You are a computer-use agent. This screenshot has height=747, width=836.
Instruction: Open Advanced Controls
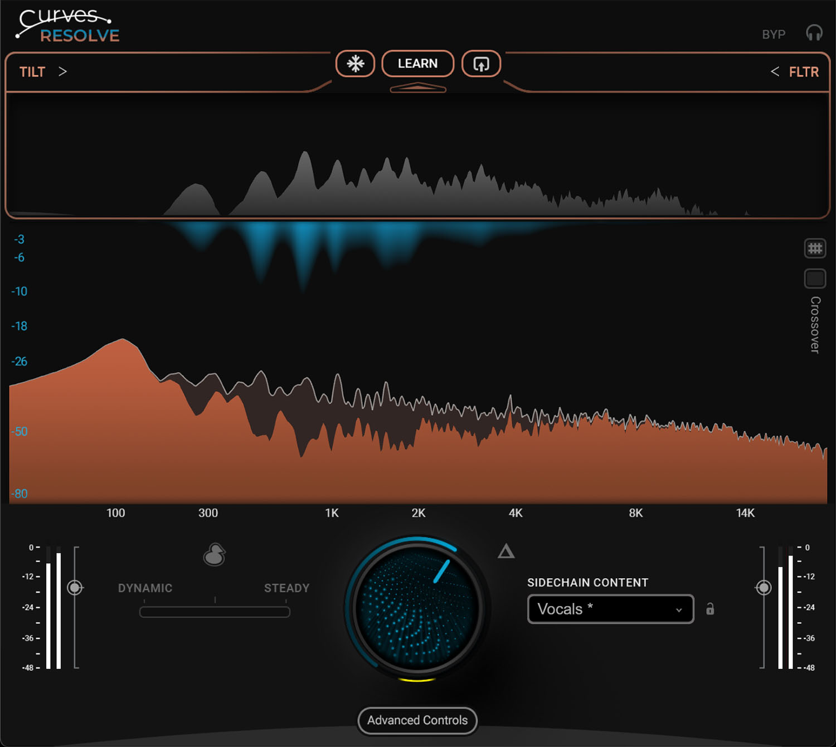(417, 720)
